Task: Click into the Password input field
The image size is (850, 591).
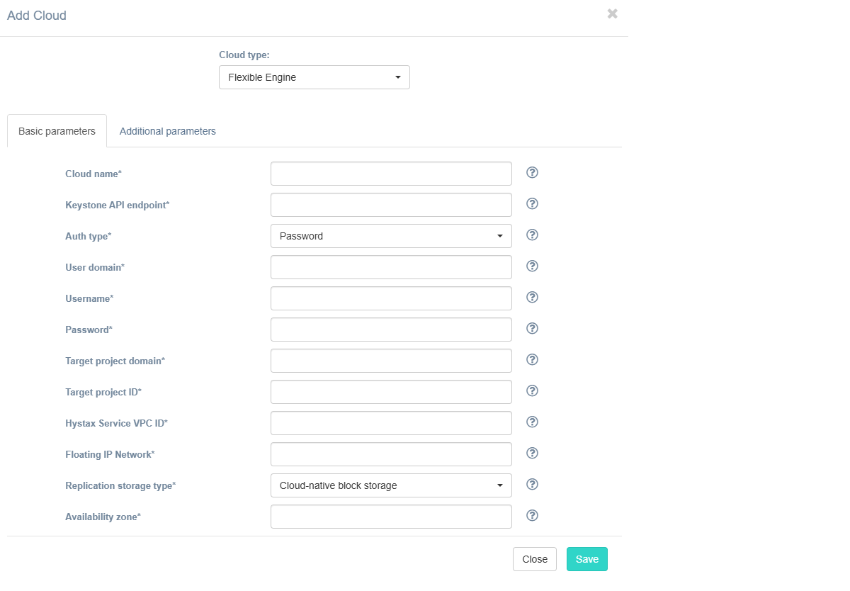Action: coord(391,330)
